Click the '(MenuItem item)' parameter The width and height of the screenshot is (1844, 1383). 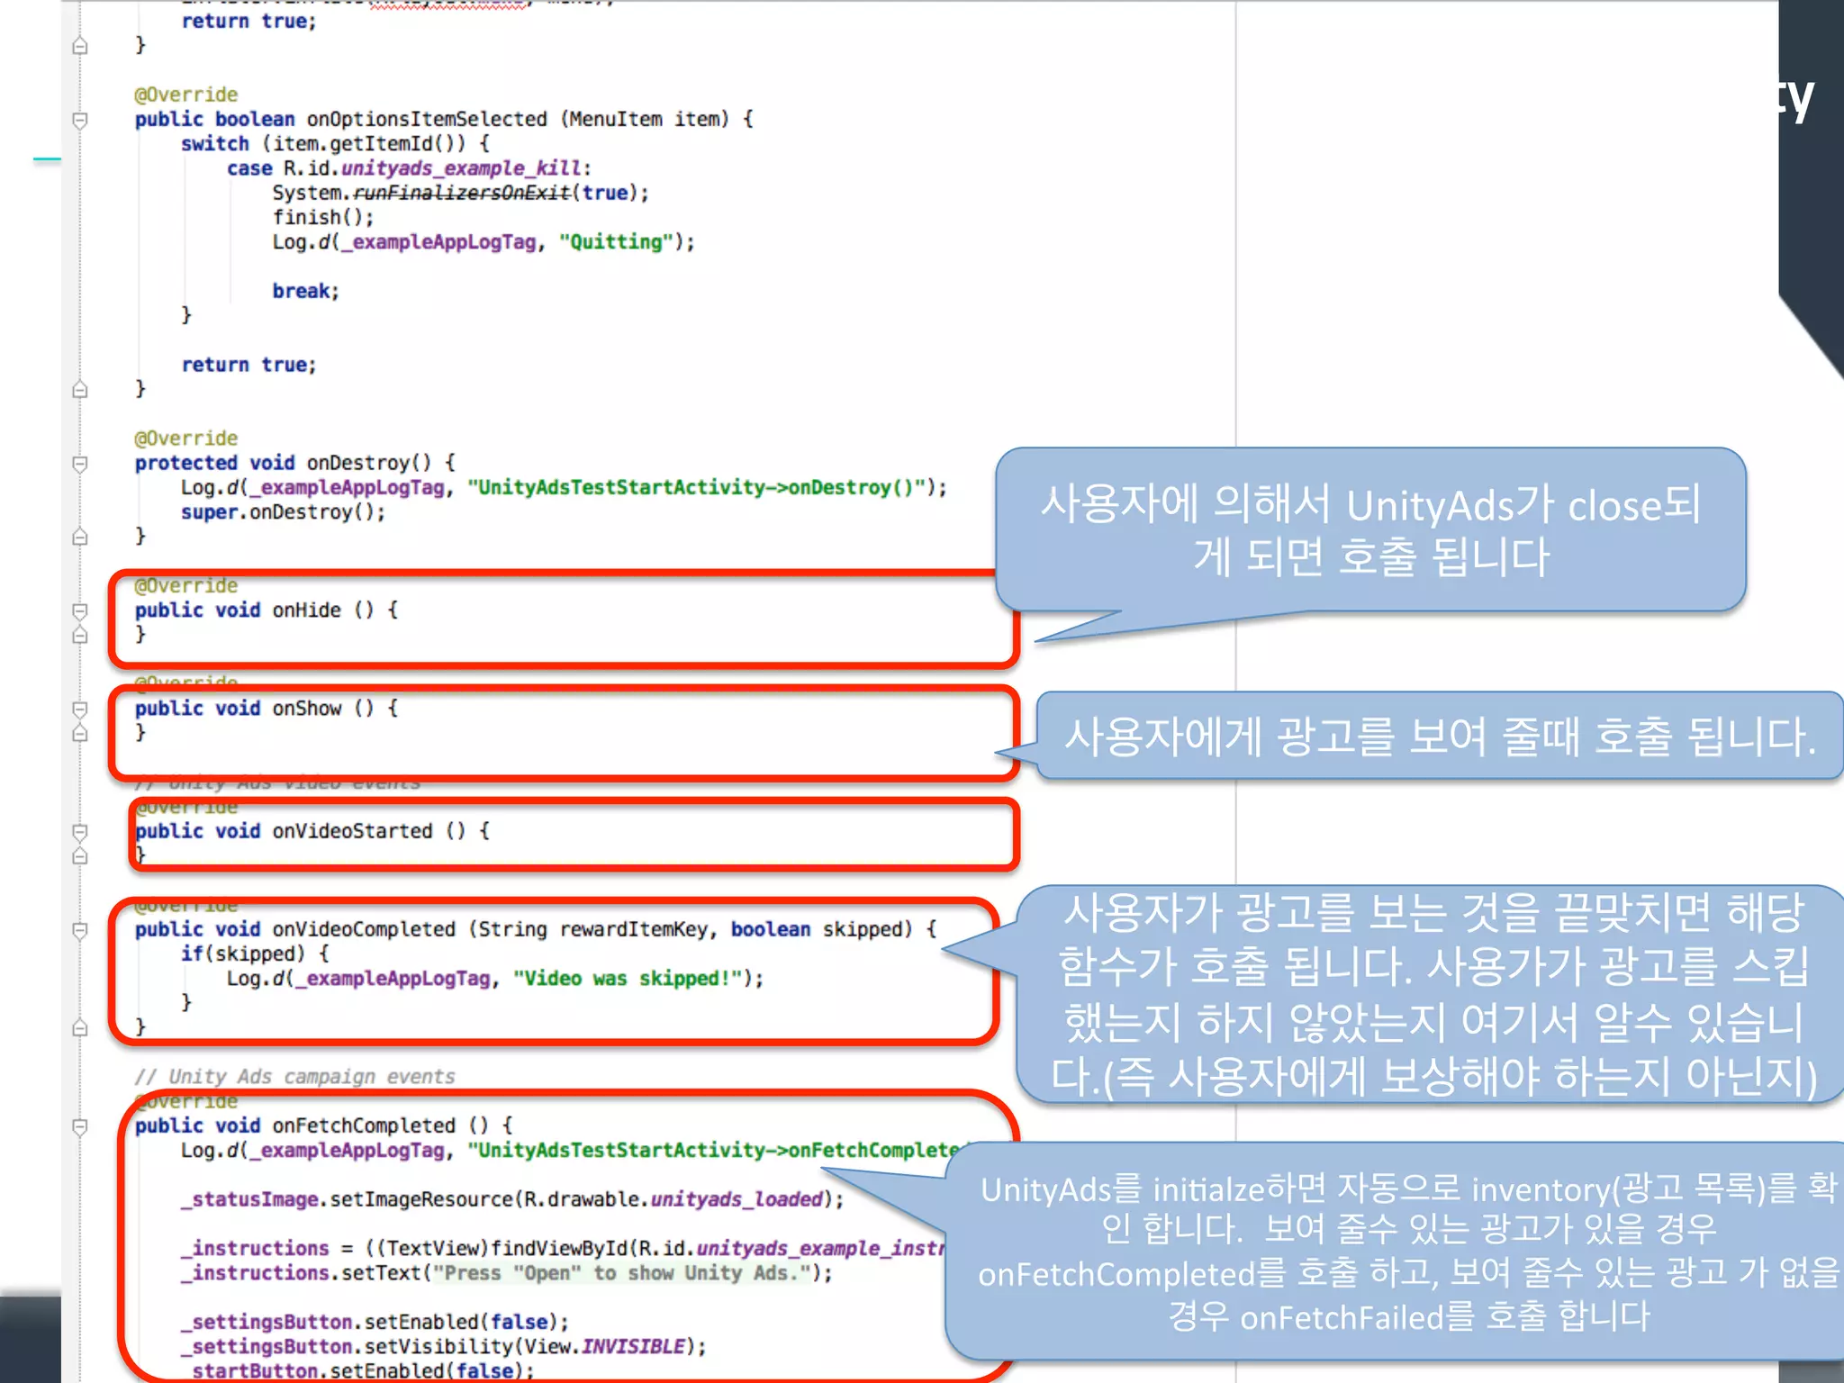[x=645, y=119]
